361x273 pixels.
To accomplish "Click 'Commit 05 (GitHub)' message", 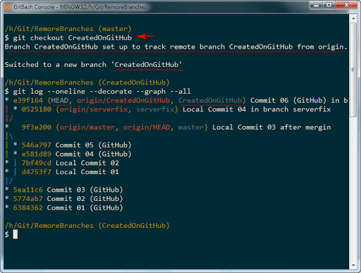I will point(93,145).
